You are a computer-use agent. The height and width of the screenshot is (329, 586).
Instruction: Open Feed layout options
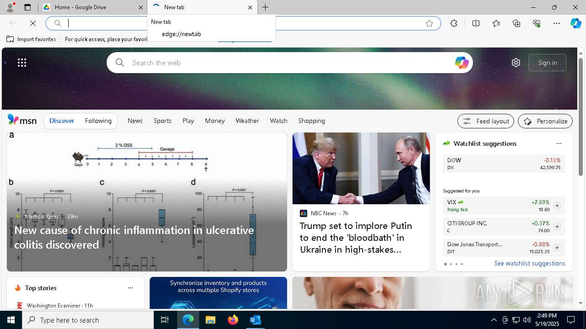pos(486,121)
